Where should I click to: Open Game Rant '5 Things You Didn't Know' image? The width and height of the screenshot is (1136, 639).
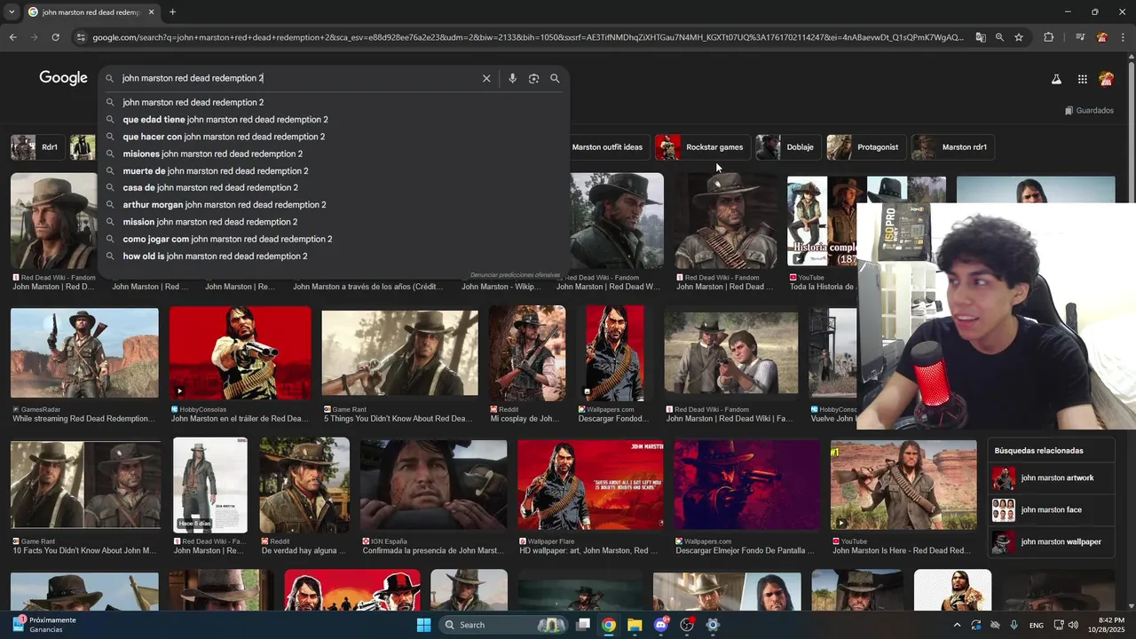(x=399, y=353)
